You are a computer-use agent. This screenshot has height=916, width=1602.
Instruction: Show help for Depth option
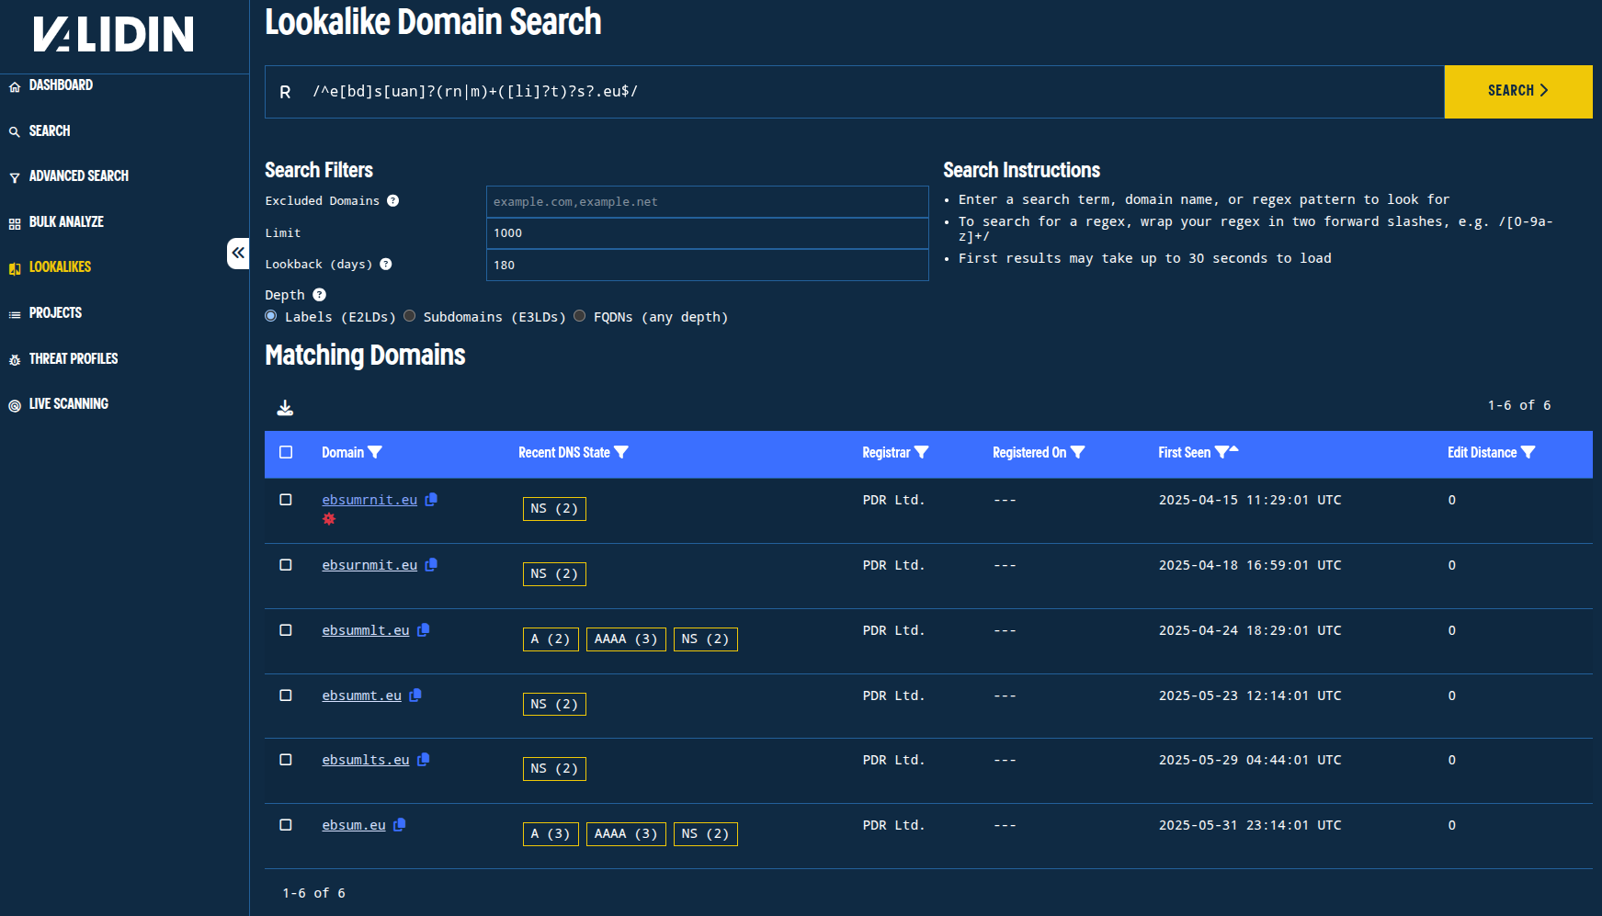click(x=319, y=294)
